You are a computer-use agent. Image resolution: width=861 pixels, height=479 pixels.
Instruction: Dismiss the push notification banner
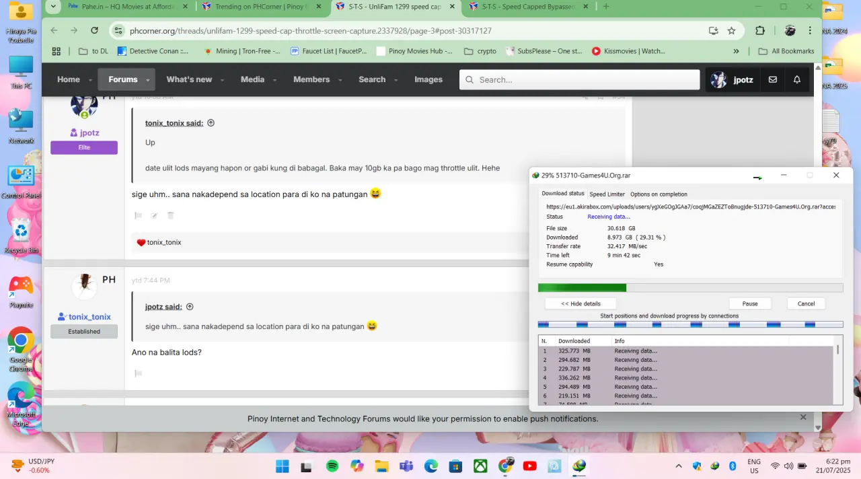803,417
